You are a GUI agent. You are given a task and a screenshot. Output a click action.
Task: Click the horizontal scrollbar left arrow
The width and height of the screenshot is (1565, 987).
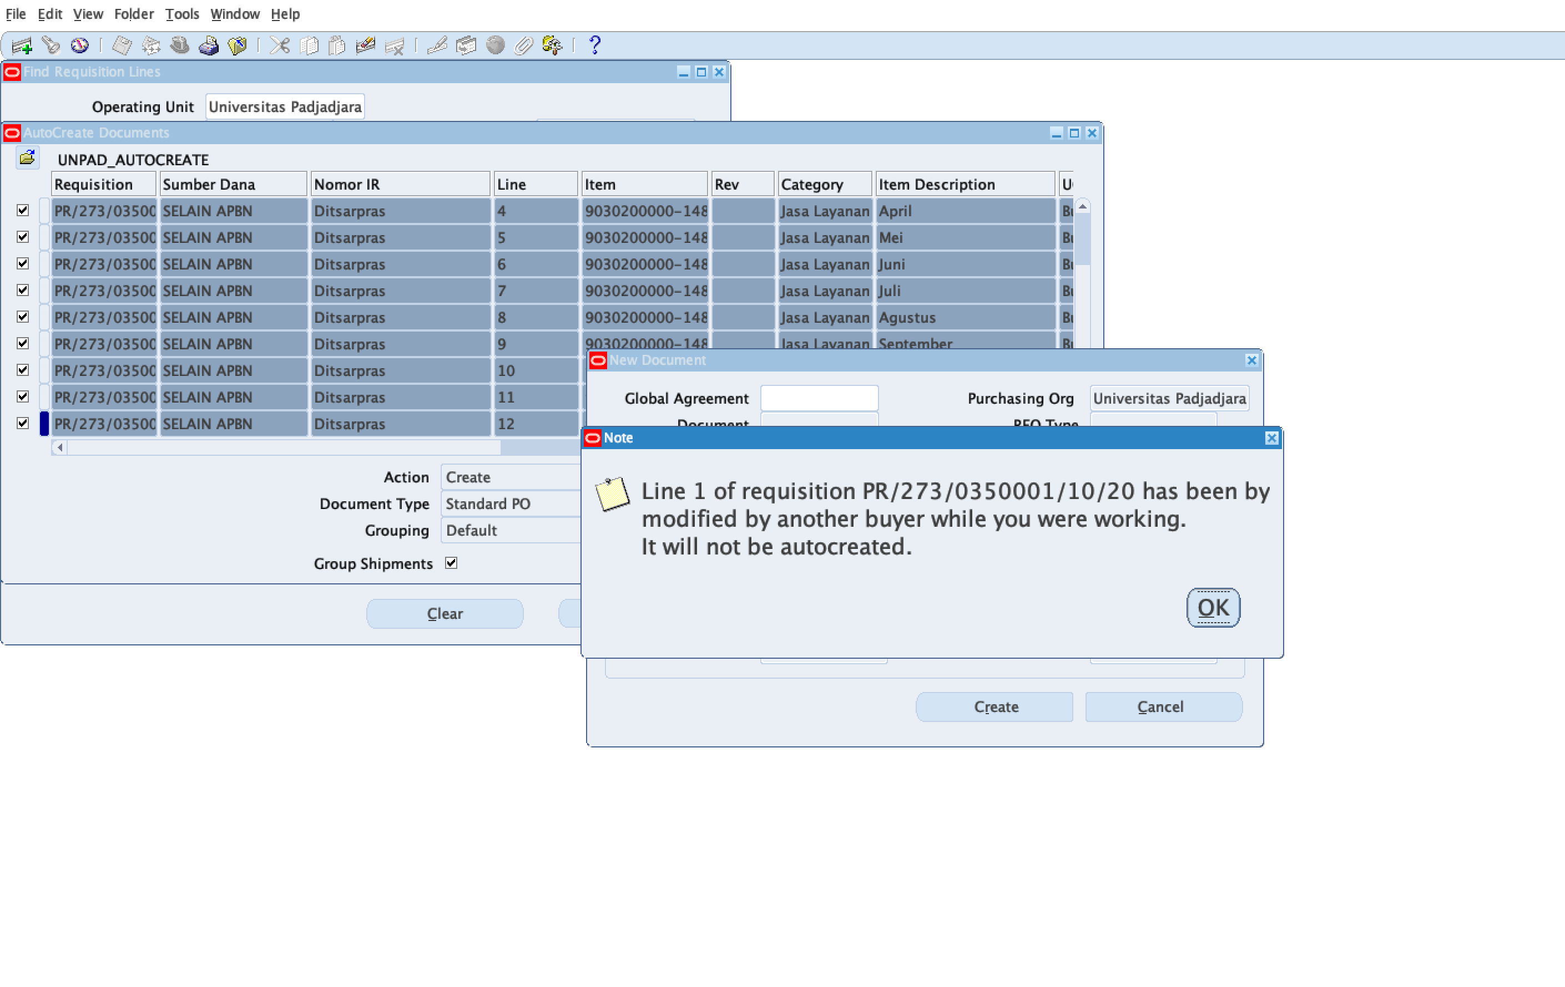[60, 447]
